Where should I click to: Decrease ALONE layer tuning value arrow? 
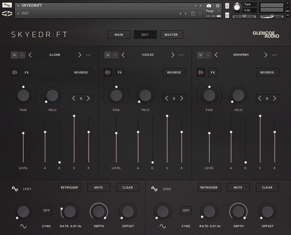[x=74, y=98]
